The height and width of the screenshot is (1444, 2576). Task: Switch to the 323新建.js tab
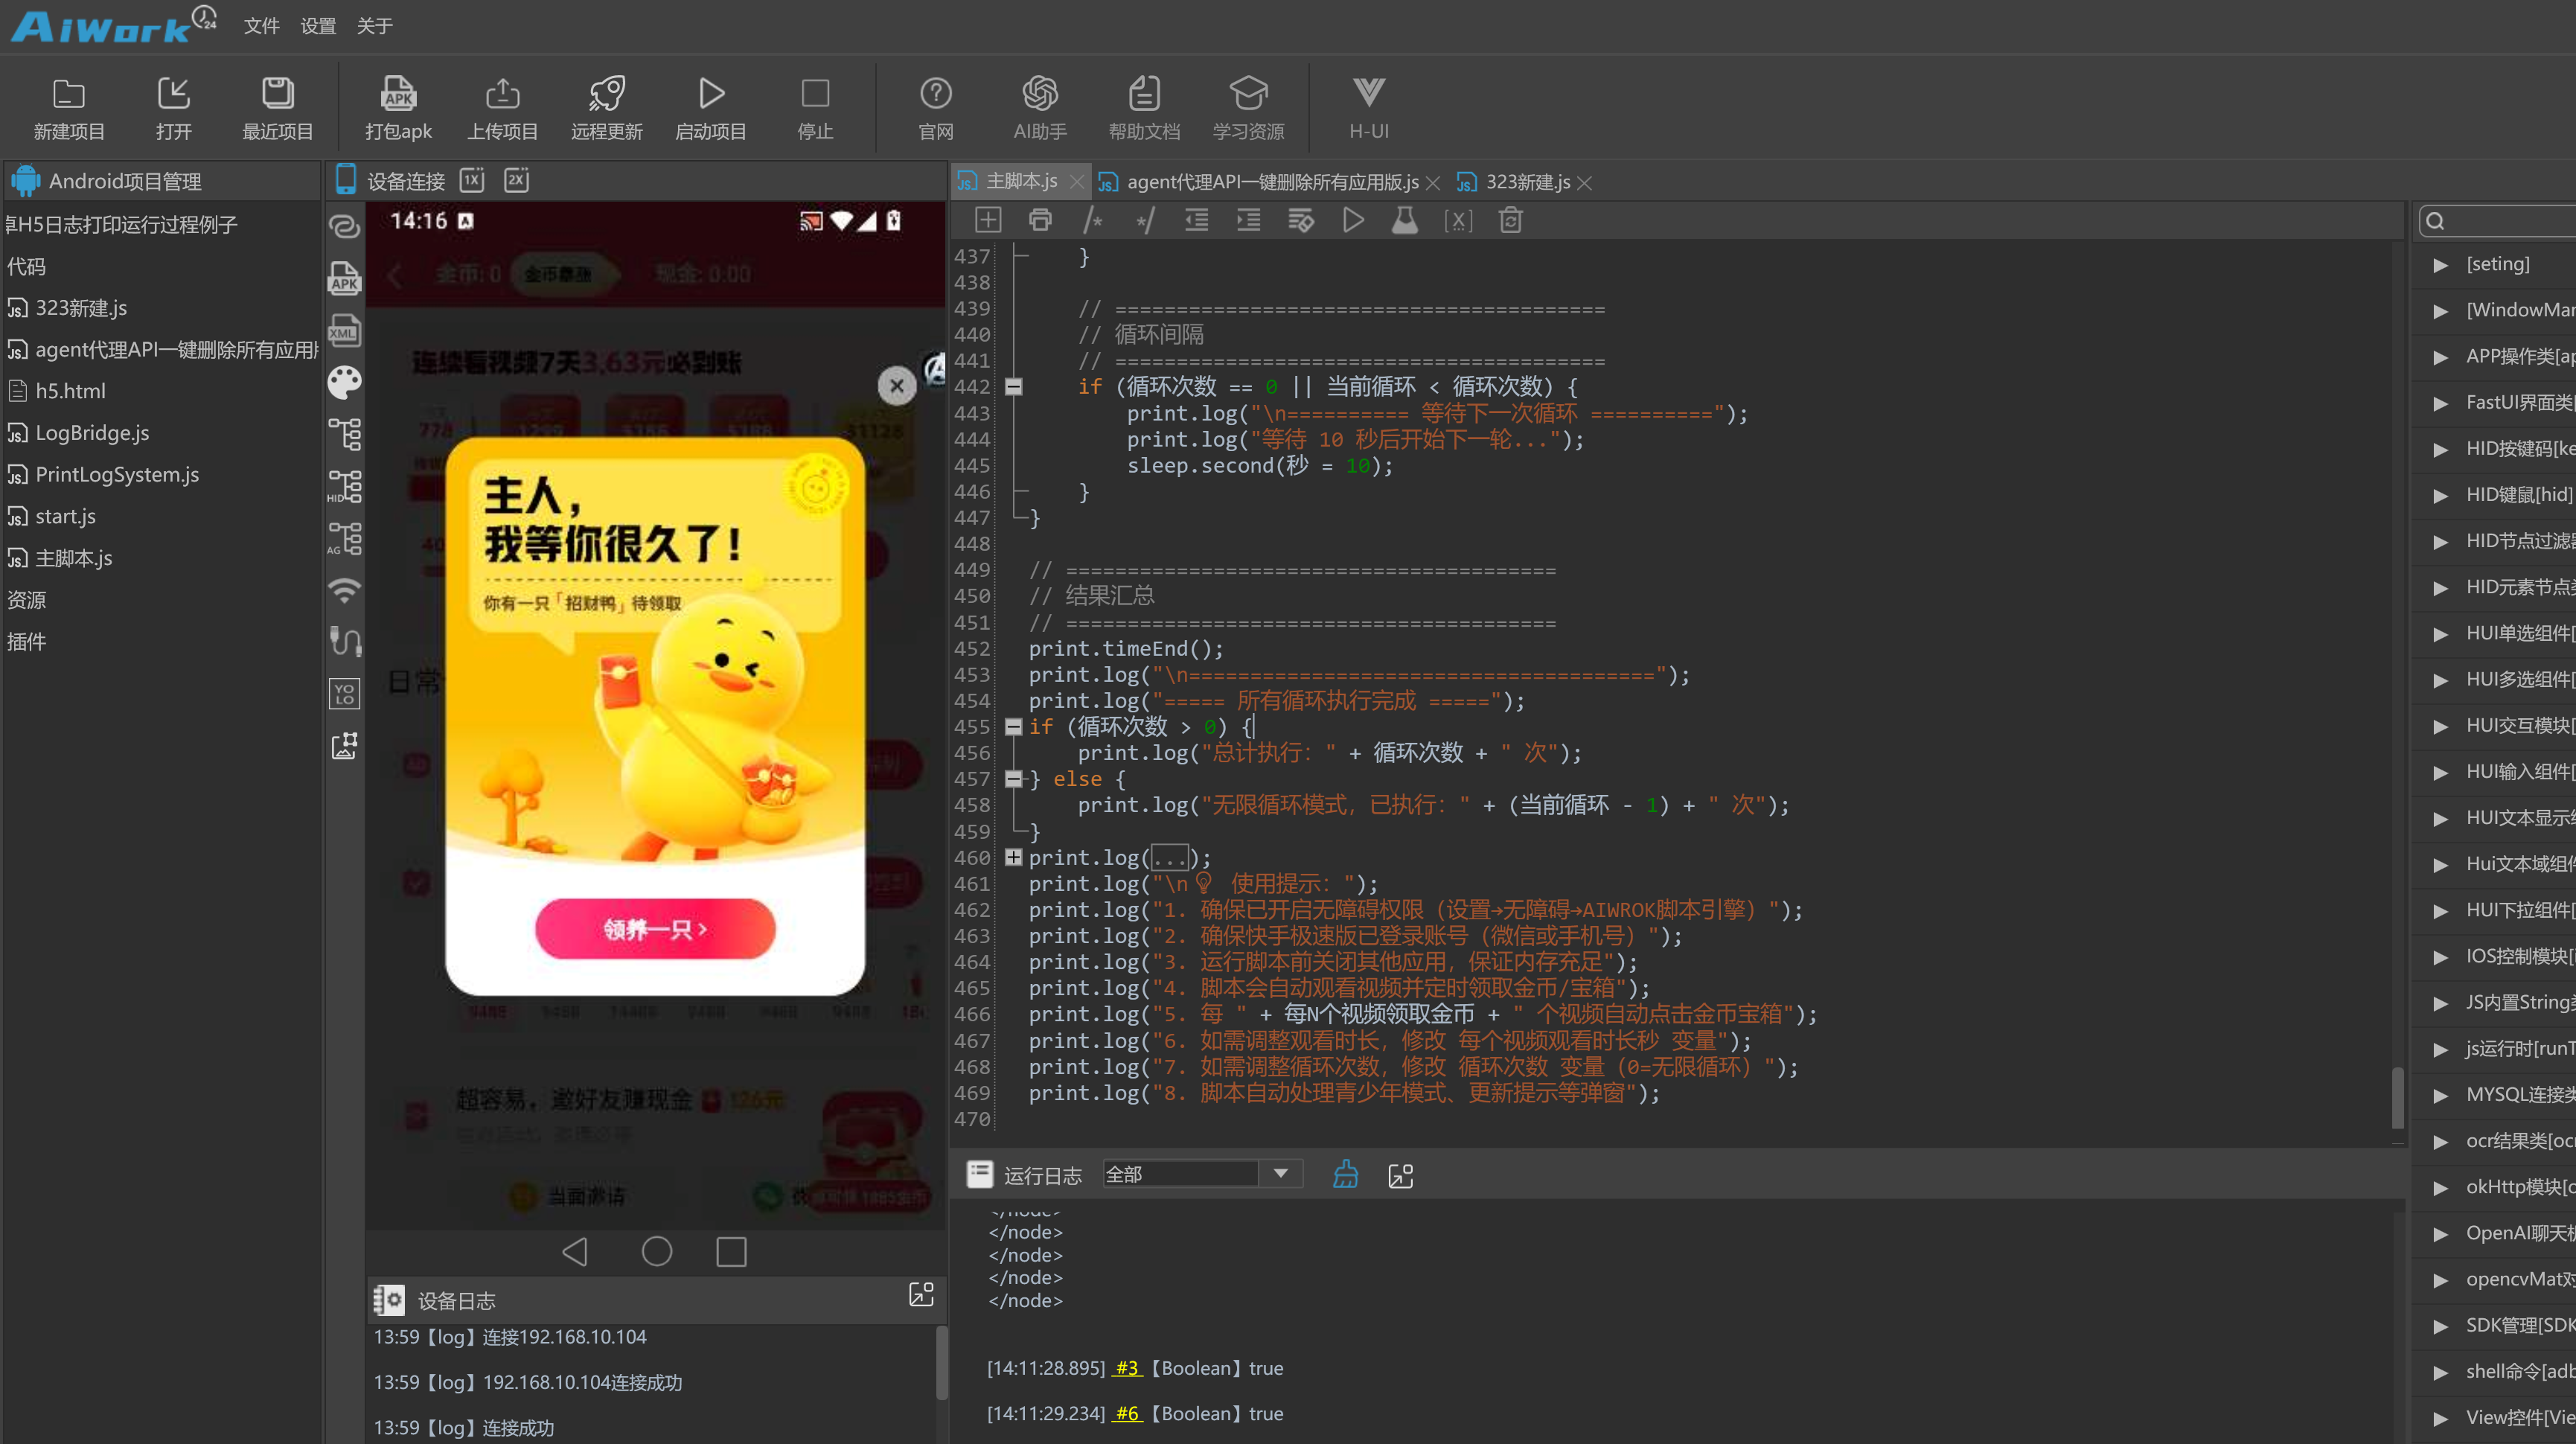tap(1527, 182)
